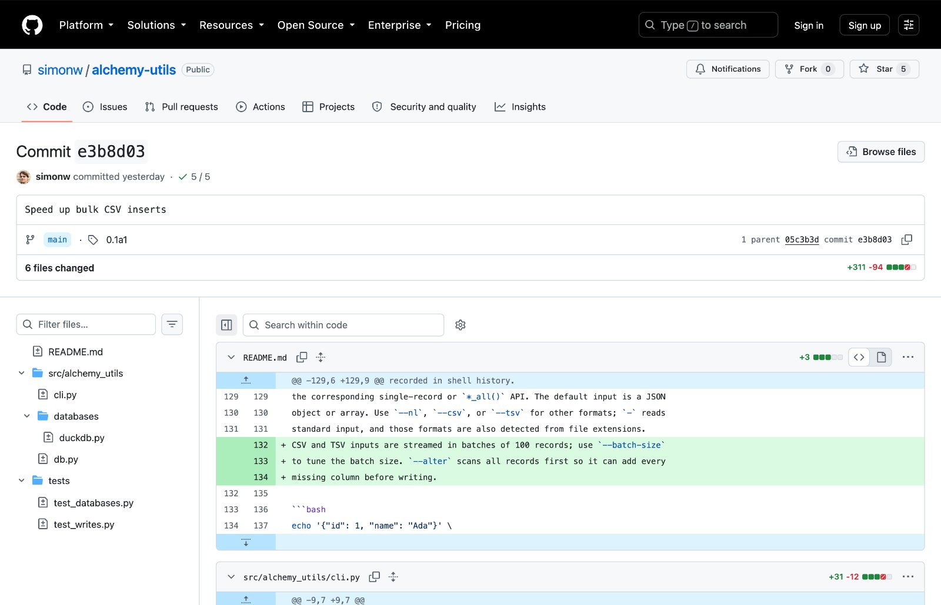Screen dimensions: 941x605
Task: Open parent commit 05c3b3d
Action: tap(802, 240)
